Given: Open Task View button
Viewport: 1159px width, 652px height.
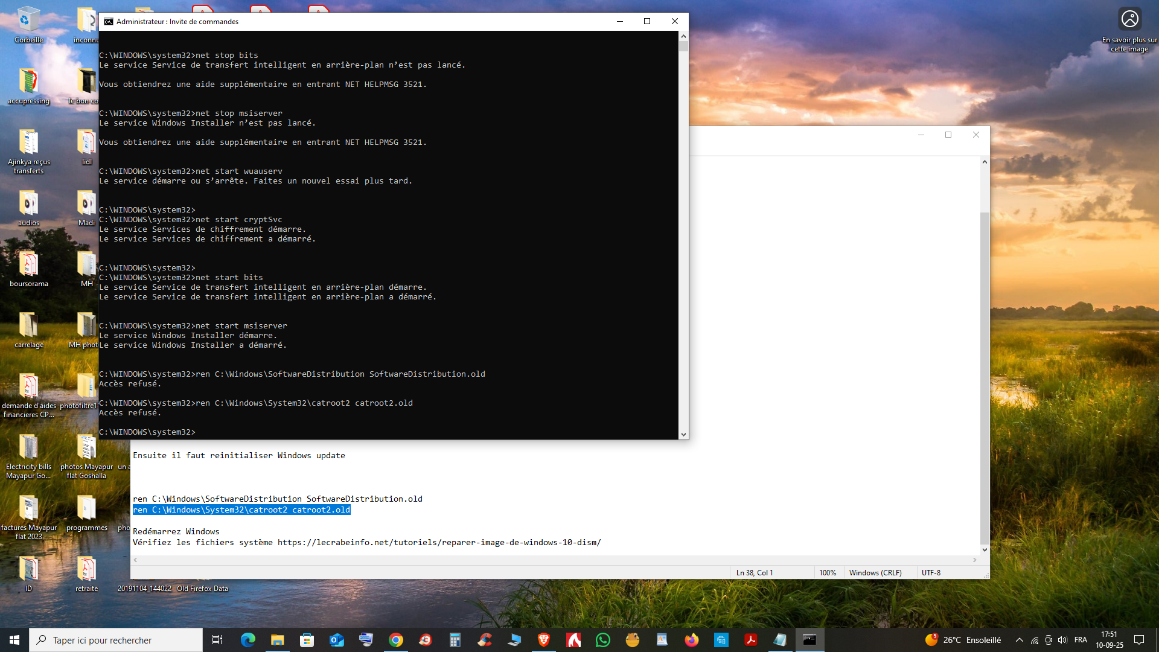Looking at the screenshot, I should 217,640.
